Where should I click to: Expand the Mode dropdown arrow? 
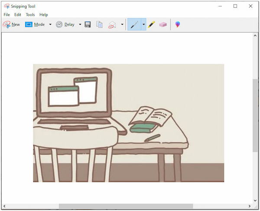50,25
